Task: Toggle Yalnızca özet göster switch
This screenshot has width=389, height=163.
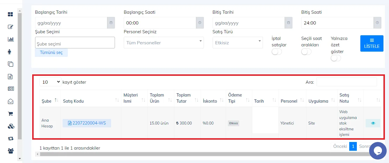Action: pyautogui.click(x=336, y=58)
